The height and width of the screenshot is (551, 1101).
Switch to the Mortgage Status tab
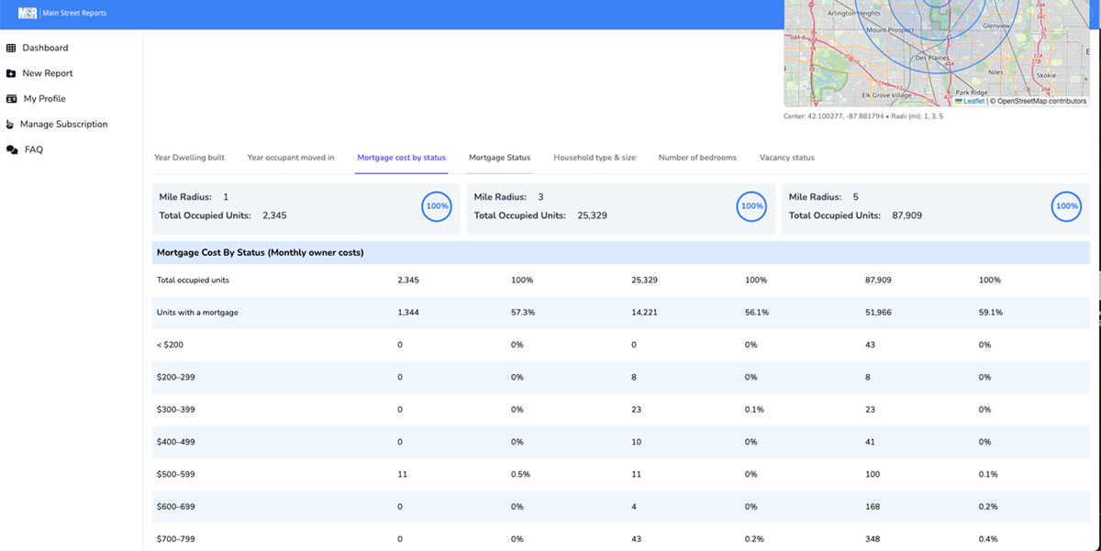pyautogui.click(x=499, y=158)
